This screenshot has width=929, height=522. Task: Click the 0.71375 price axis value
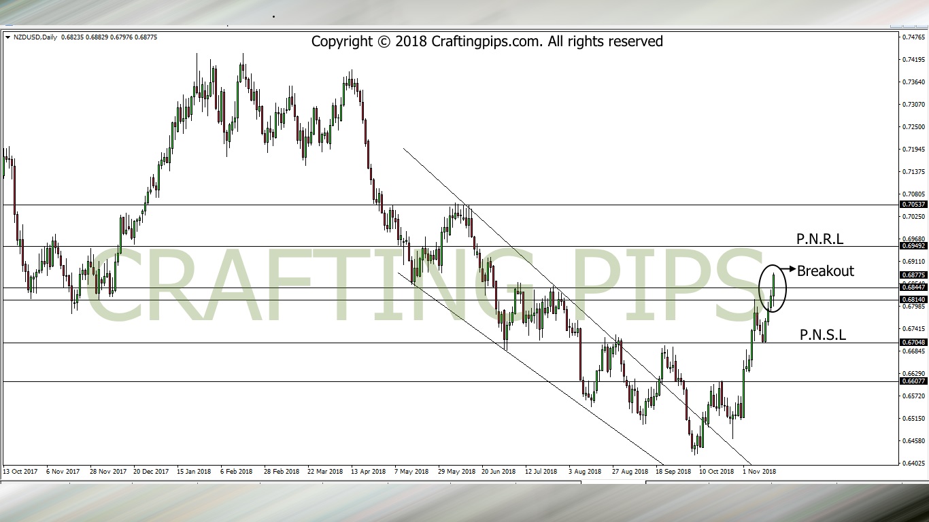pos(915,172)
